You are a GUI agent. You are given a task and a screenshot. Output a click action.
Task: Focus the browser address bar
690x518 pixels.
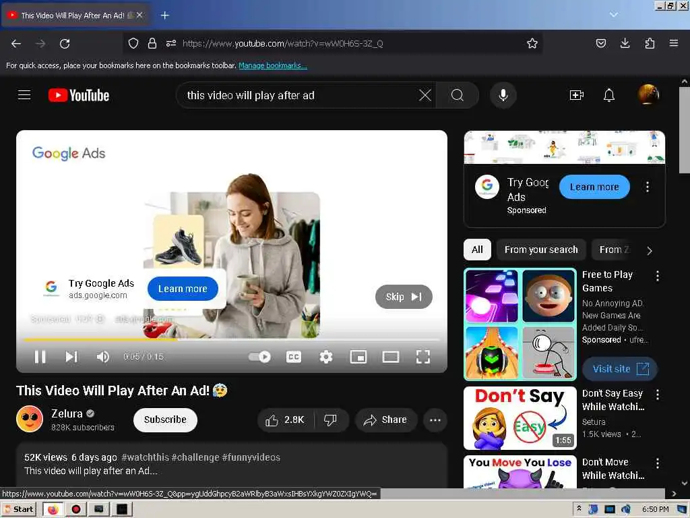click(332, 43)
